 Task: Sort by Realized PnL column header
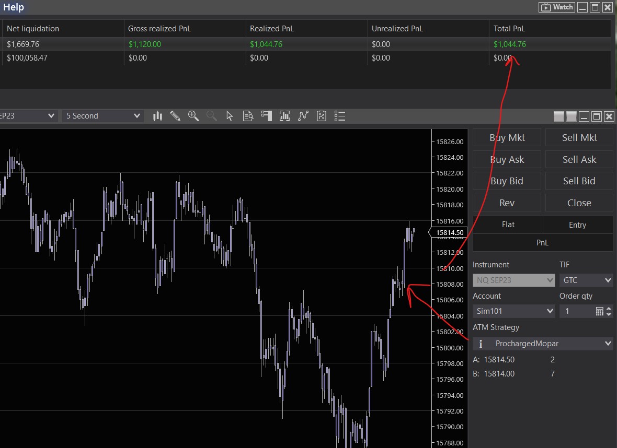[306, 29]
